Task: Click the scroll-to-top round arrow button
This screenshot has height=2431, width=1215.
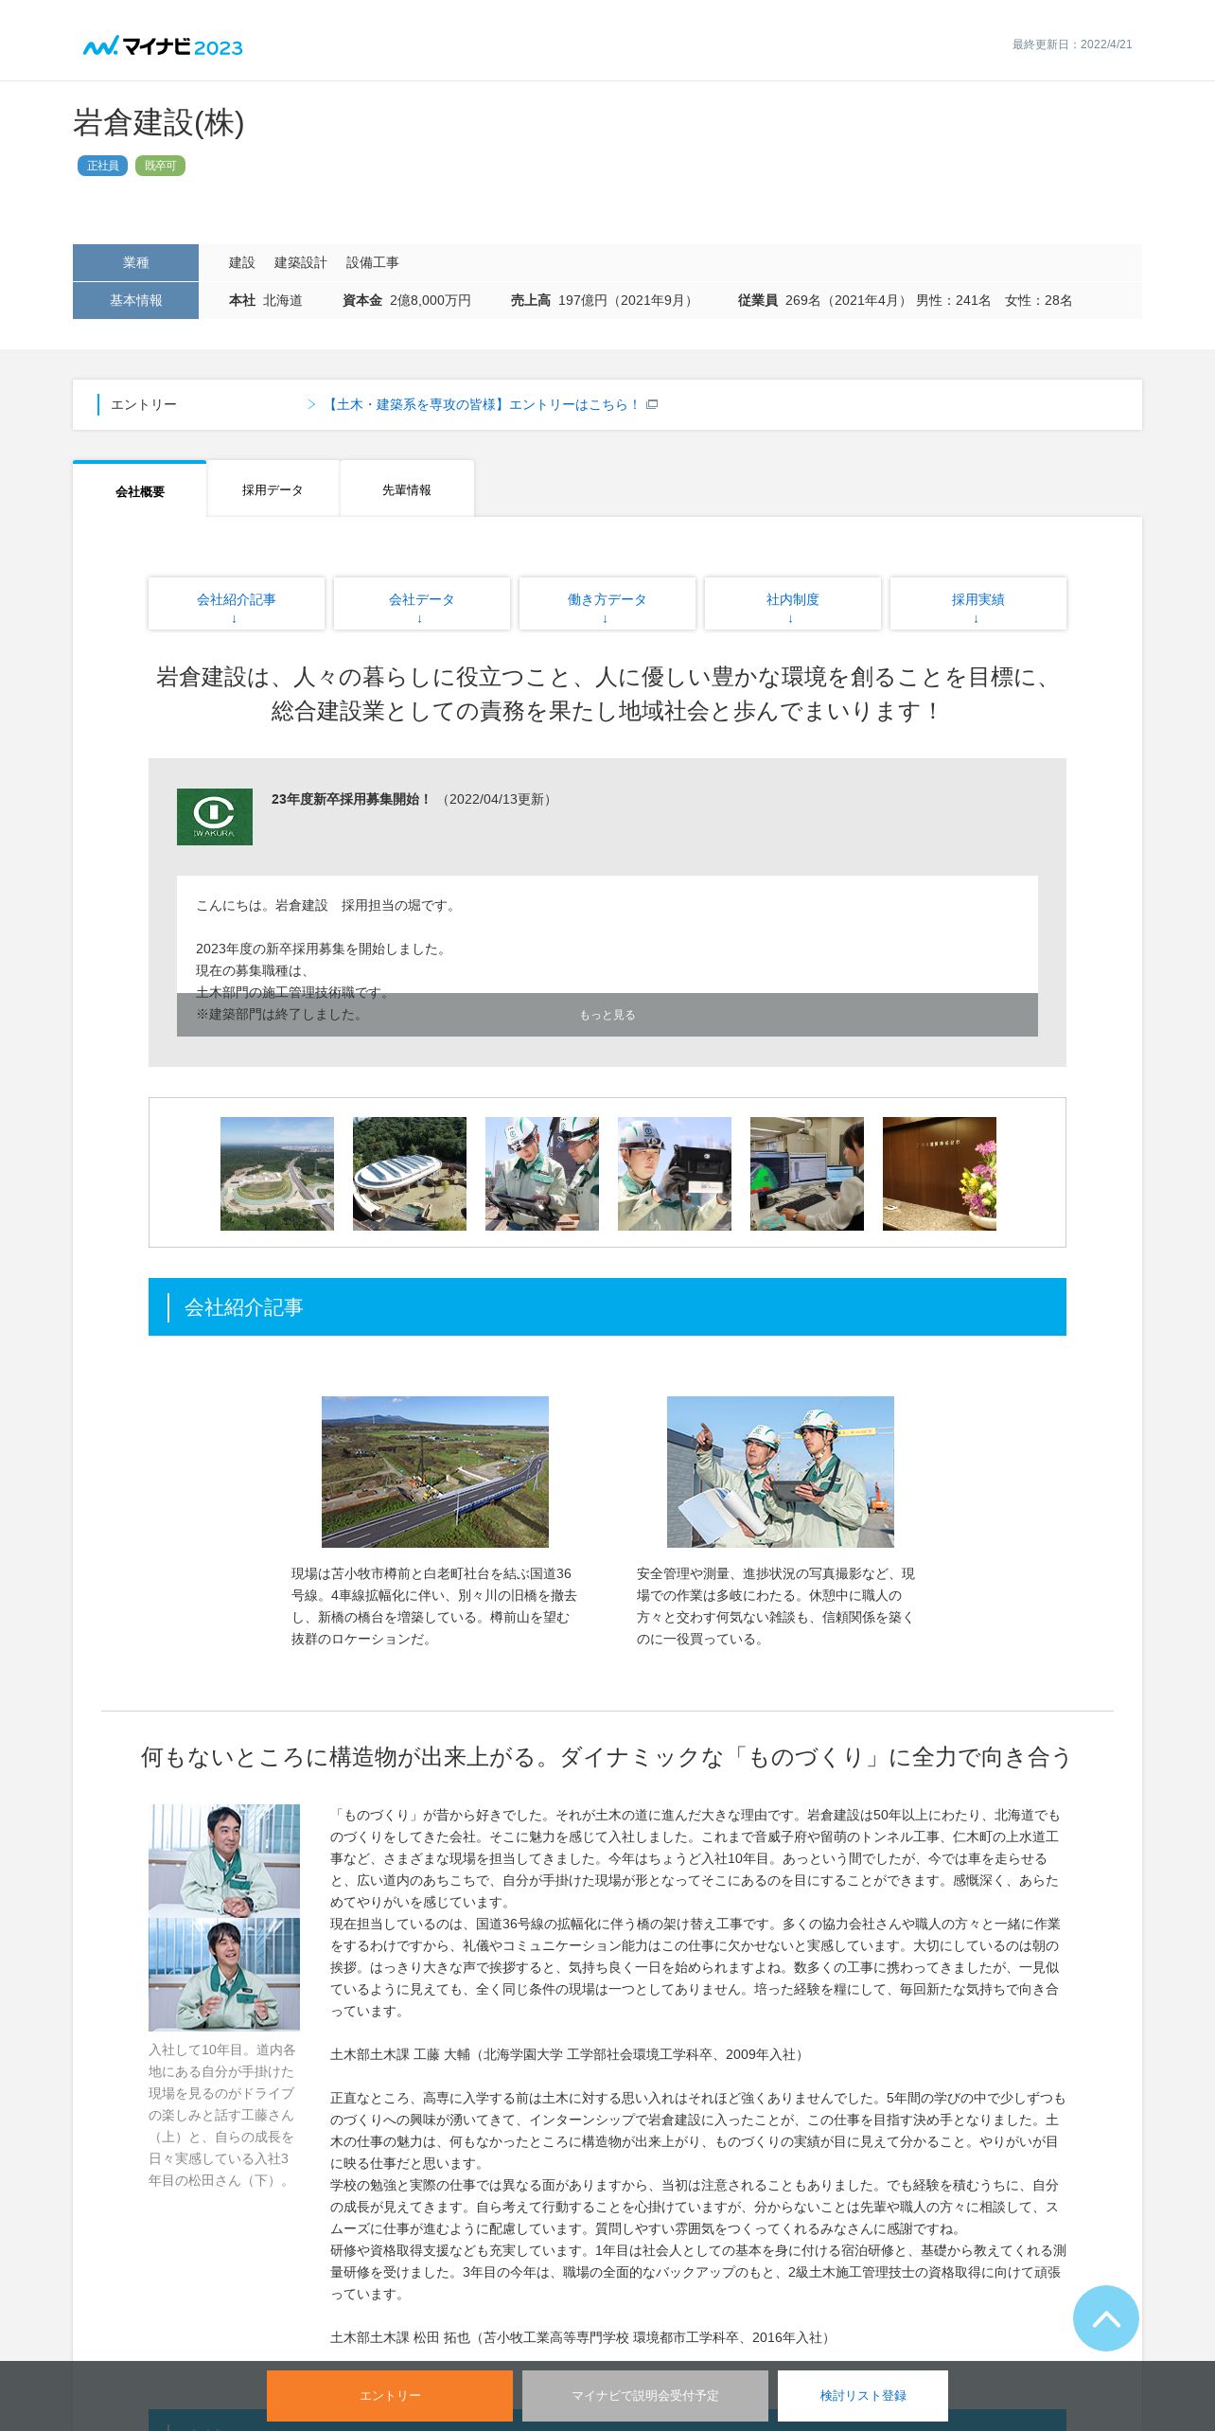Action: pyautogui.click(x=1105, y=2318)
